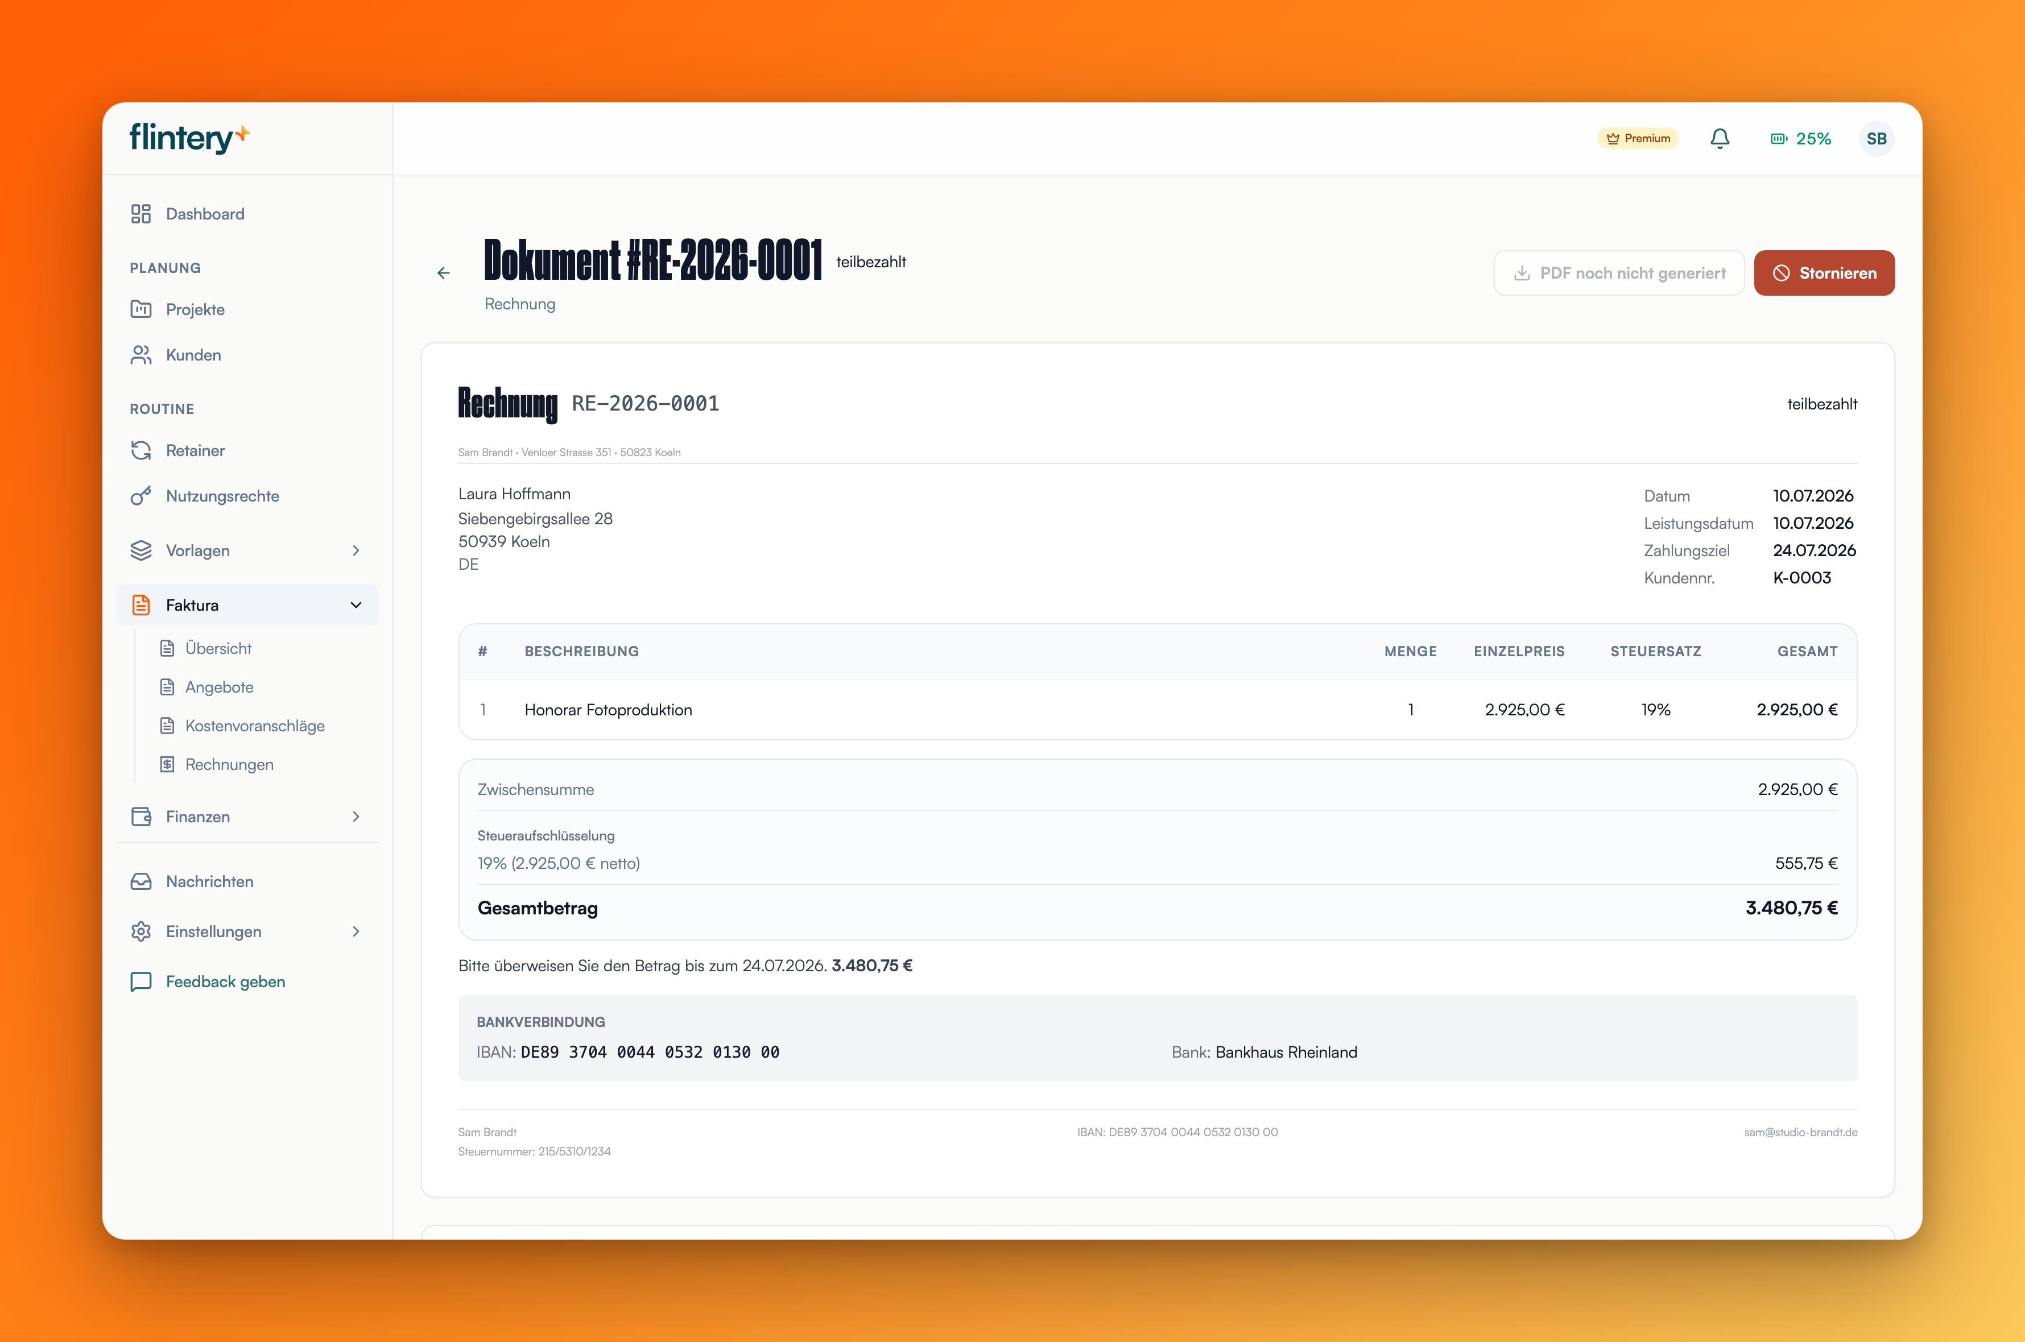Click the Nachrichten inbox icon
The width and height of the screenshot is (2025, 1342).
pyautogui.click(x=141, y=881)
